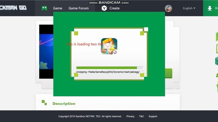Click the game preview video thumbnail
The width and height of the screenshot is (218, 122).
coord(46,52)
